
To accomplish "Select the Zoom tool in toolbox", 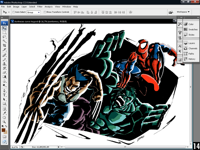I will 4,122.
